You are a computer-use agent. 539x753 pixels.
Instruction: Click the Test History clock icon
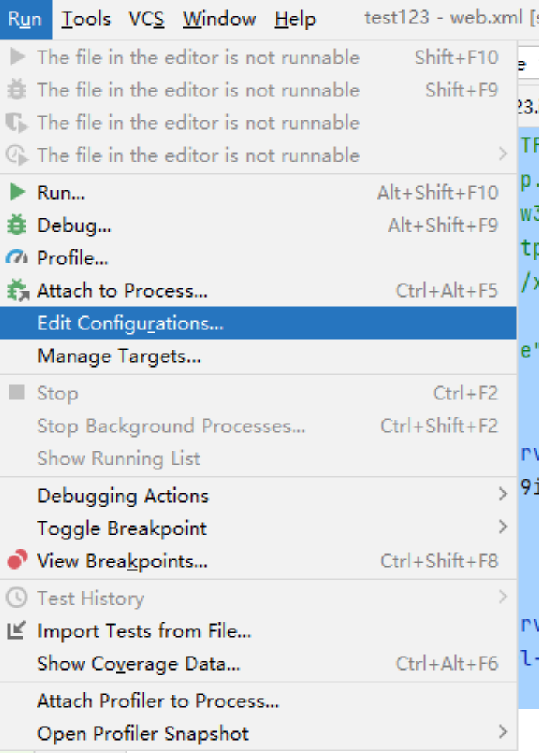(17, 598)
